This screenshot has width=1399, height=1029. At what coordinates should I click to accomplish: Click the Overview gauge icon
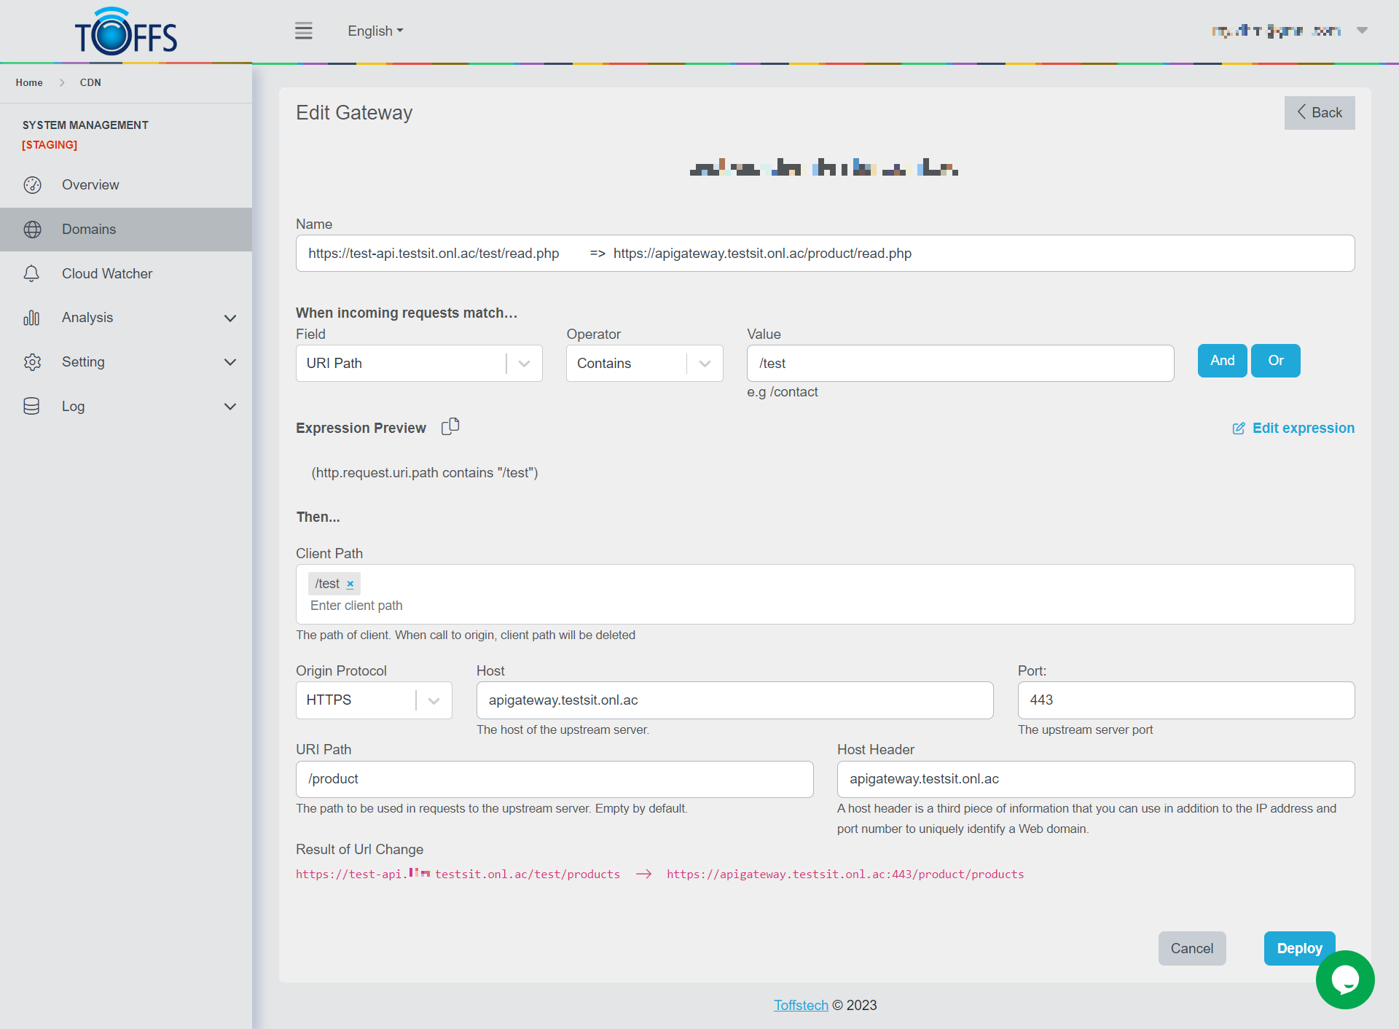(32, 185)
